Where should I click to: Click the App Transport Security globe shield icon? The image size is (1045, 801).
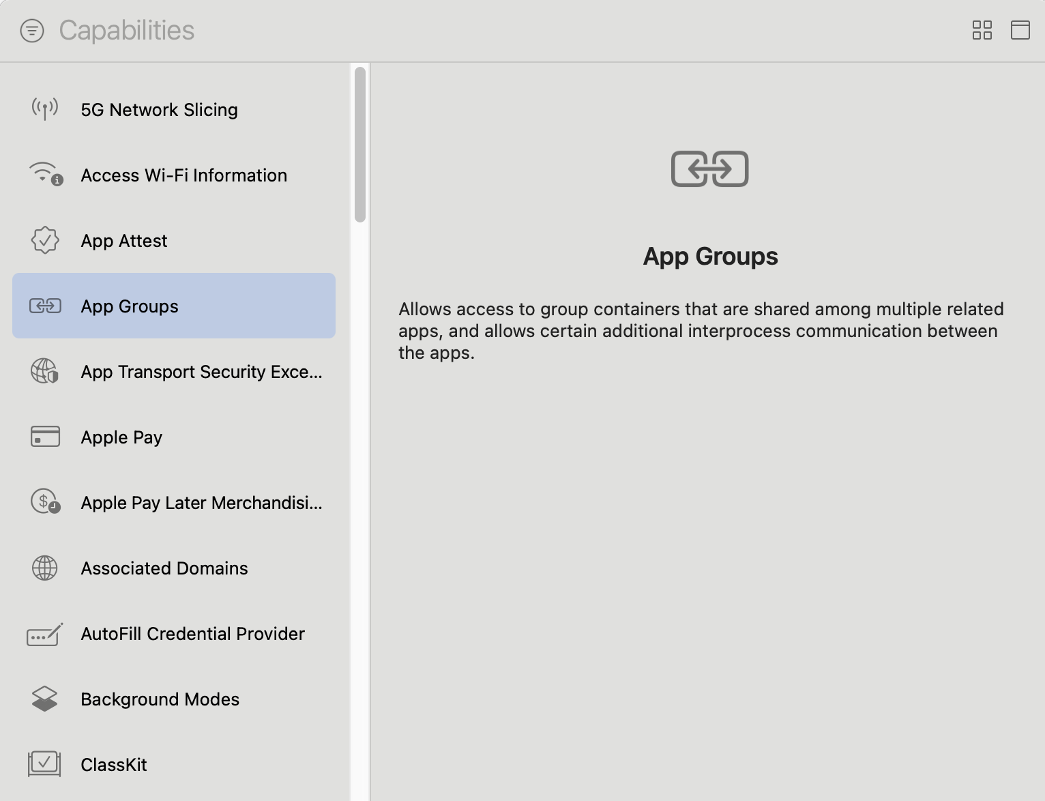pos(45,371)
